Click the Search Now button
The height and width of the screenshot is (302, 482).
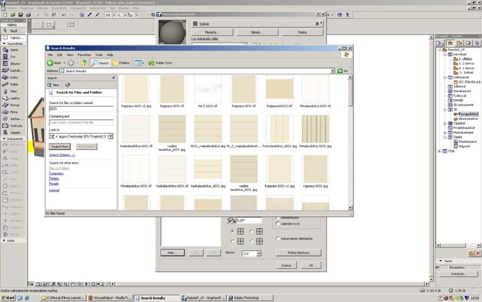(x=60, y=146)
